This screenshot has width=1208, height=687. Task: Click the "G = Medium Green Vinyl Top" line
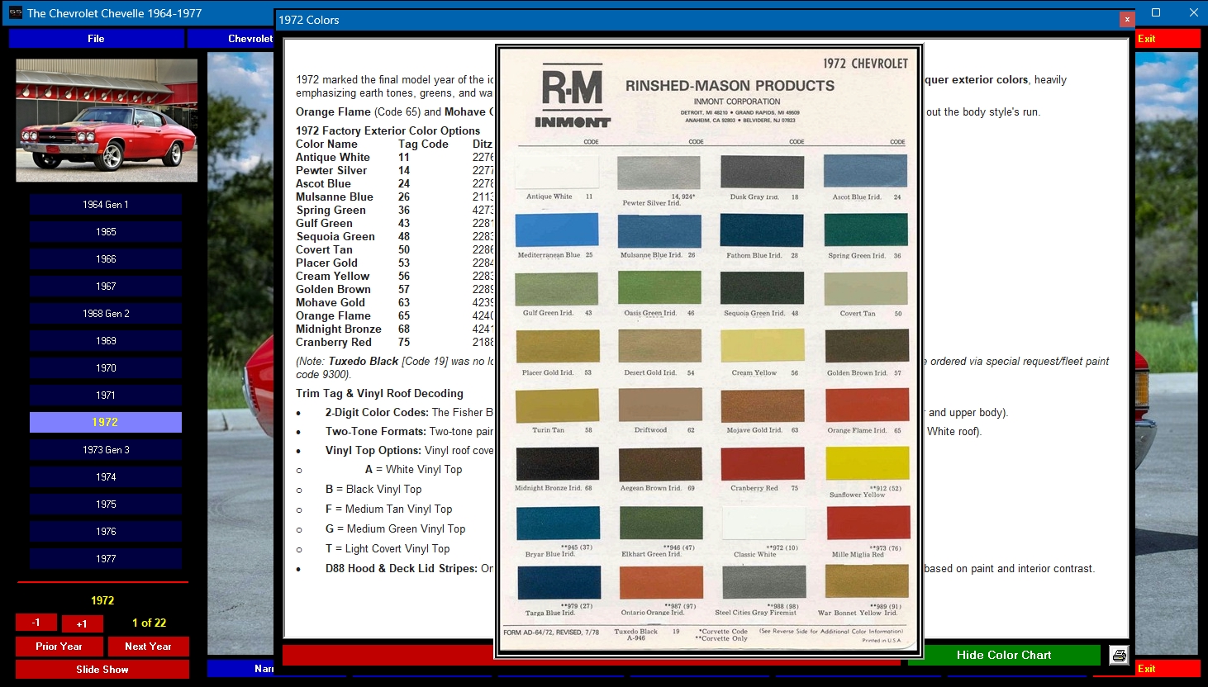[396, 529]
